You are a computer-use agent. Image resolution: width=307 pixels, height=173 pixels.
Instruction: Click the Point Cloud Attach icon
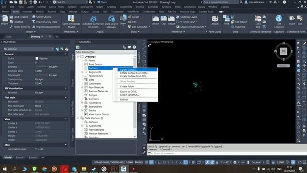[x=215, y=19]
